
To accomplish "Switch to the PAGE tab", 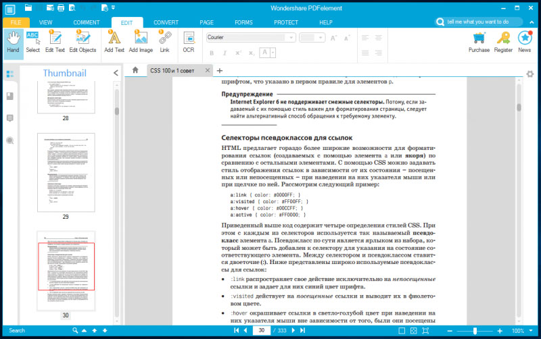I will tap(207, 22).
